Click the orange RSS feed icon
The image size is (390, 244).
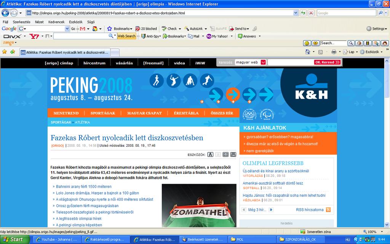(328, 210)
